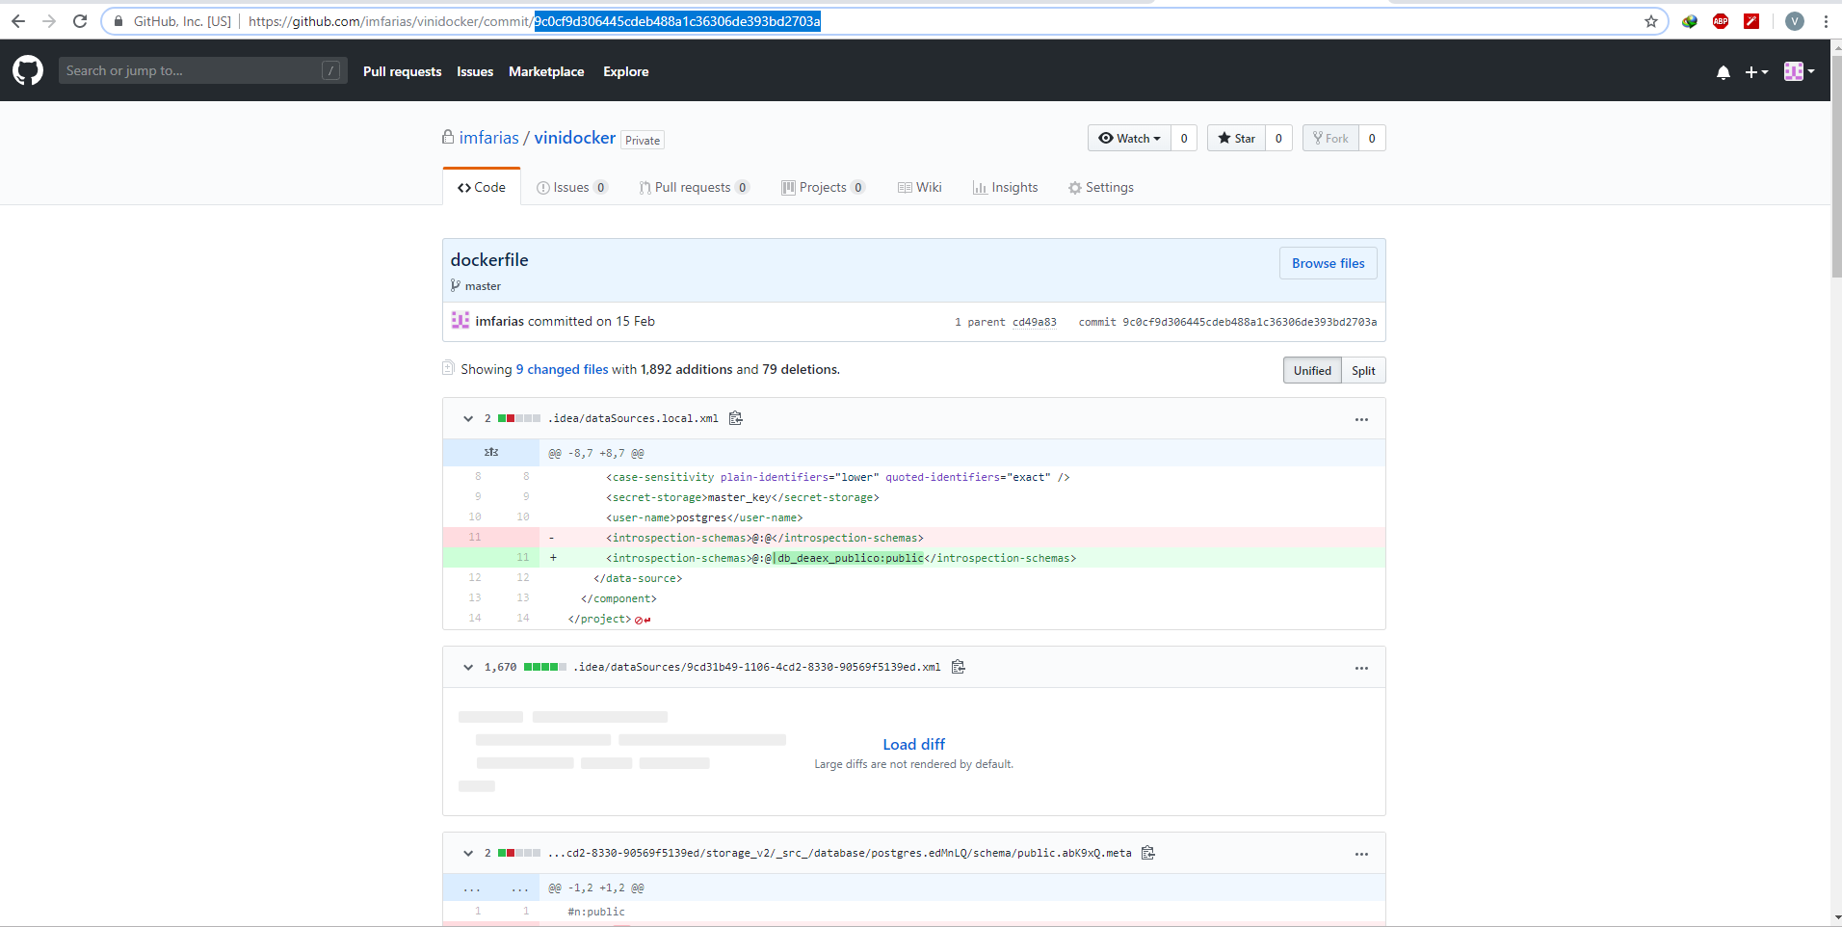Go back with browser back arrow

[x=18, y=21]
